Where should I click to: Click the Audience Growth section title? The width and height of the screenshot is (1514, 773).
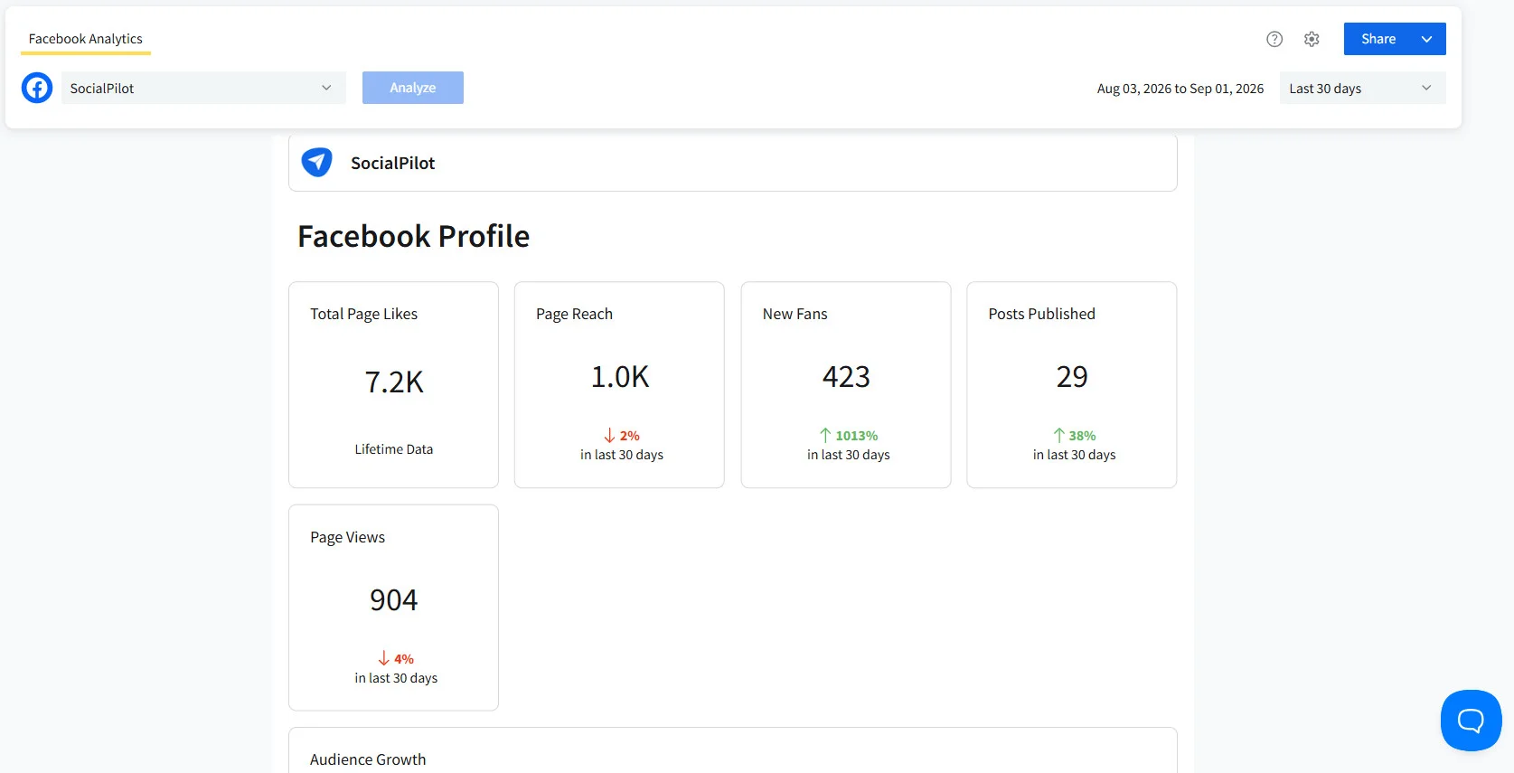[x=368, y=759]
